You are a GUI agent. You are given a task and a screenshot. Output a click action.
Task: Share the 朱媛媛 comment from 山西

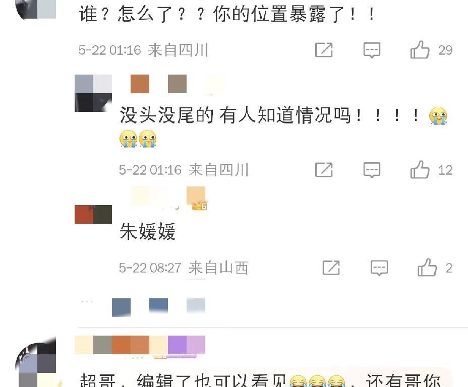pyautogui.click(x=331, y=268)
